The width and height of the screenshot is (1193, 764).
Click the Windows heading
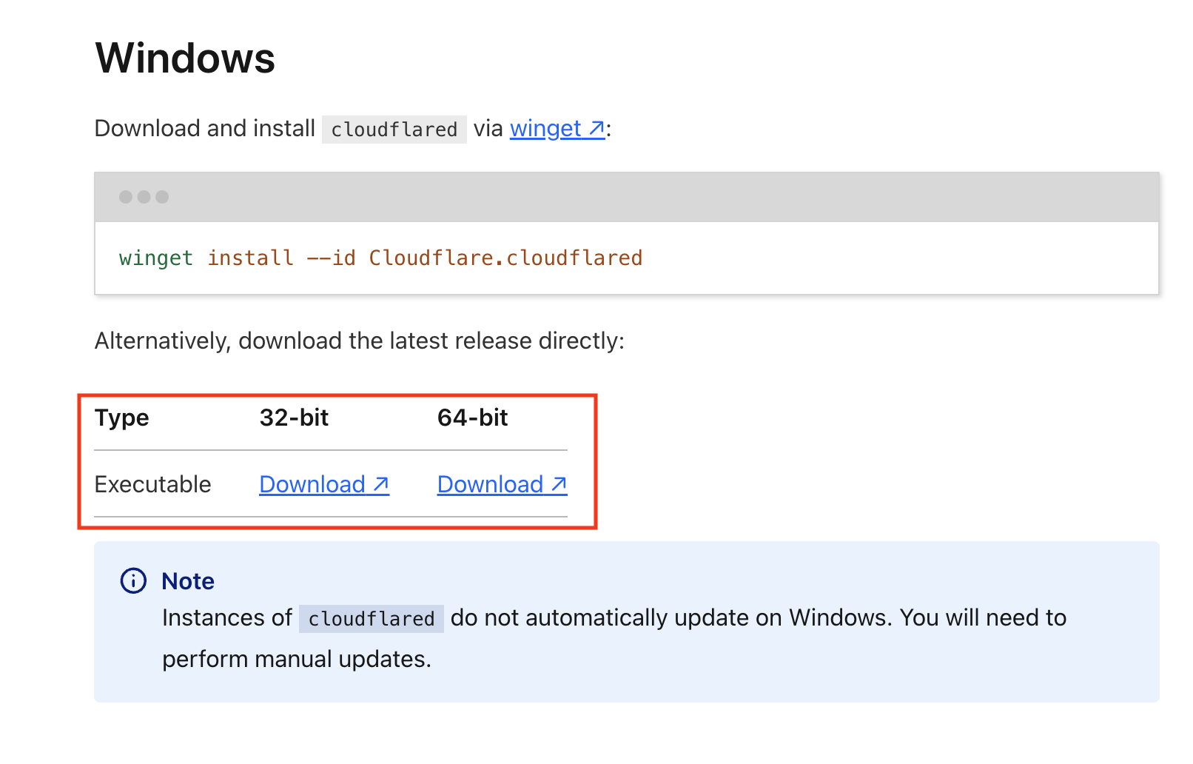pos(185,58)
